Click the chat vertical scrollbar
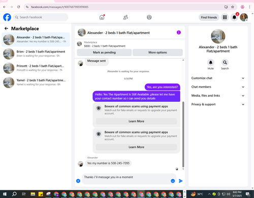The height and width of the screenshot is (198, 254). pos(183,134)
